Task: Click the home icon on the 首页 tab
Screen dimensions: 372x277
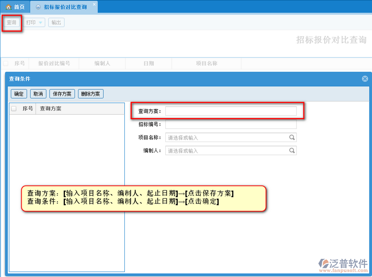Action: pyautogui.click(x=8, y=7)
